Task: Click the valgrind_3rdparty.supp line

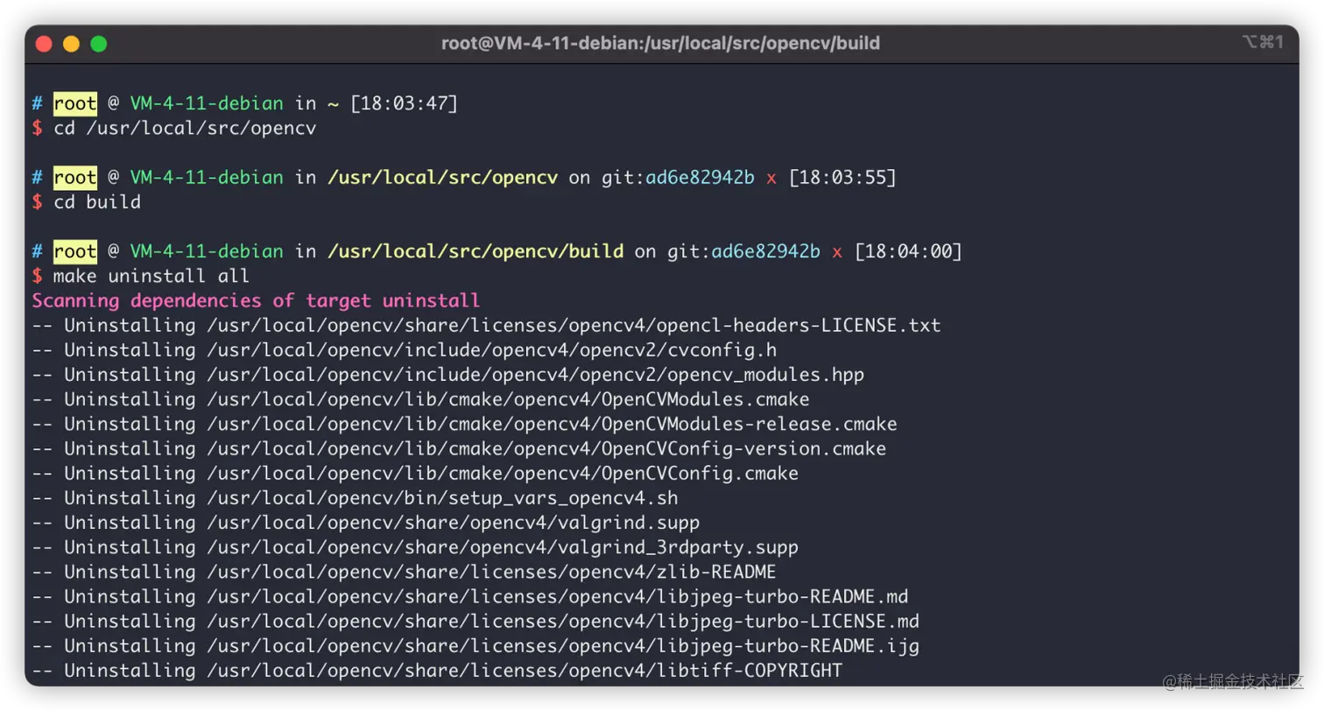Action: point(415,547)
